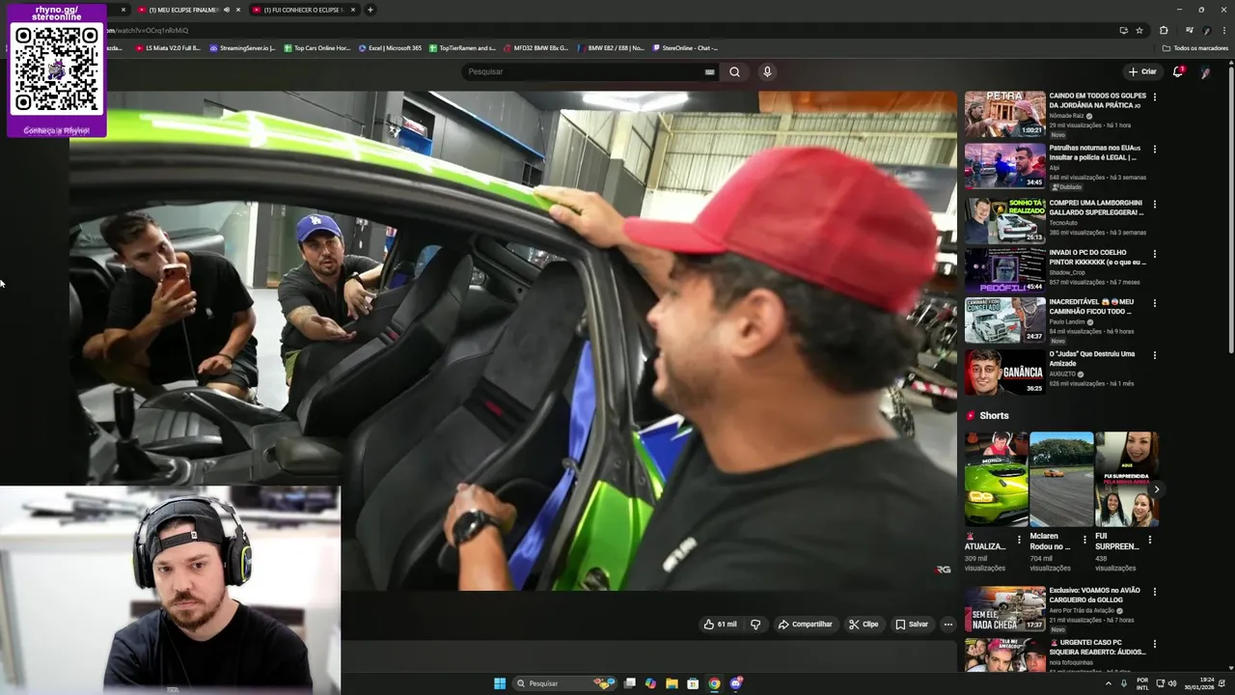Open Discord from the taskbar
This screenshot has width=1235, height=695.
[736, 683]
